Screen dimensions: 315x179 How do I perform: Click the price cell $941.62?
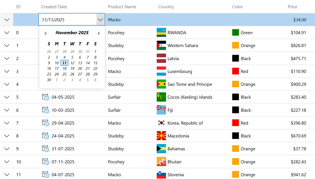pos(298,175)
